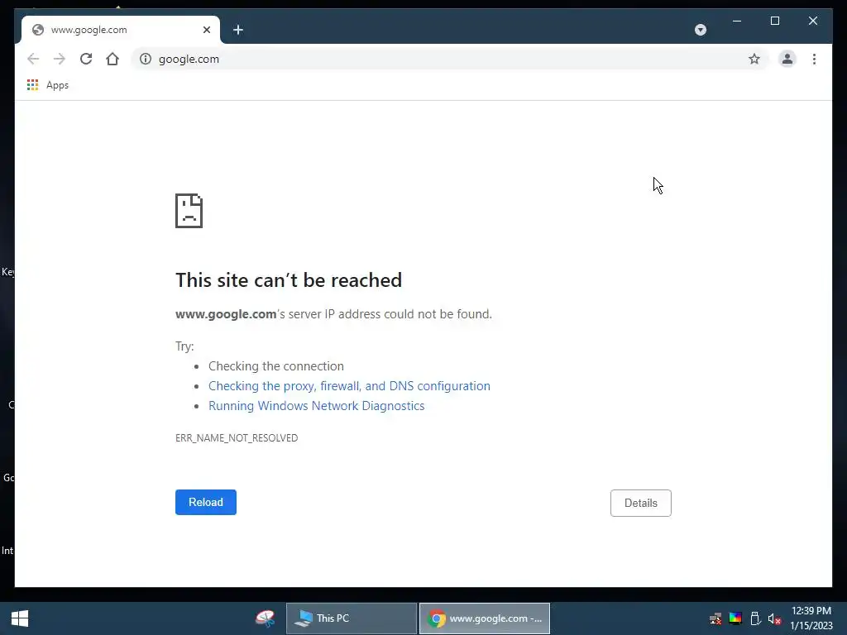Viewport: 847px width, 635px height.
Task: View site information icon in address bar
Action: (146, 59)
